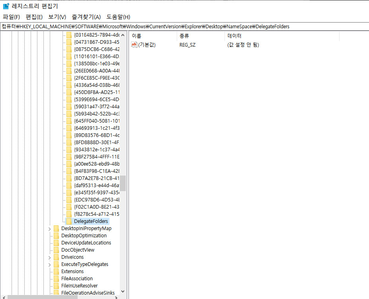Image resolution: width=369 pixels, height=299 pixels.
Task: Select the {5b934b42-522b key
Action: (97, 114)
